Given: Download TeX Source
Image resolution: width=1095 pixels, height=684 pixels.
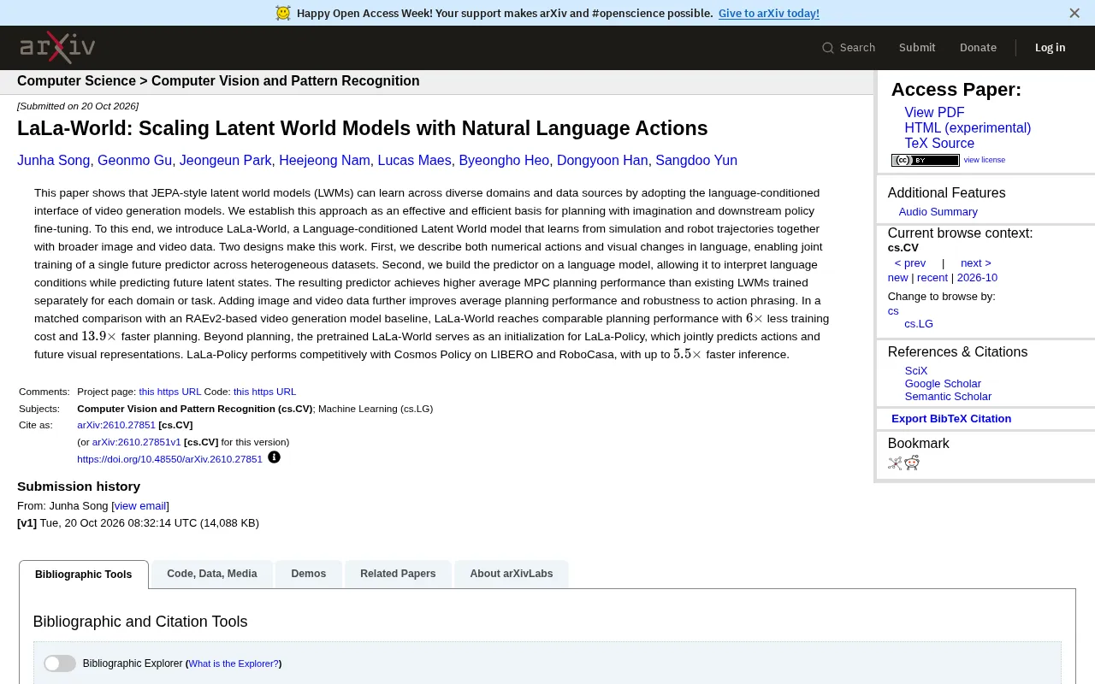Looking at the screenshot, I should (939, 144).
